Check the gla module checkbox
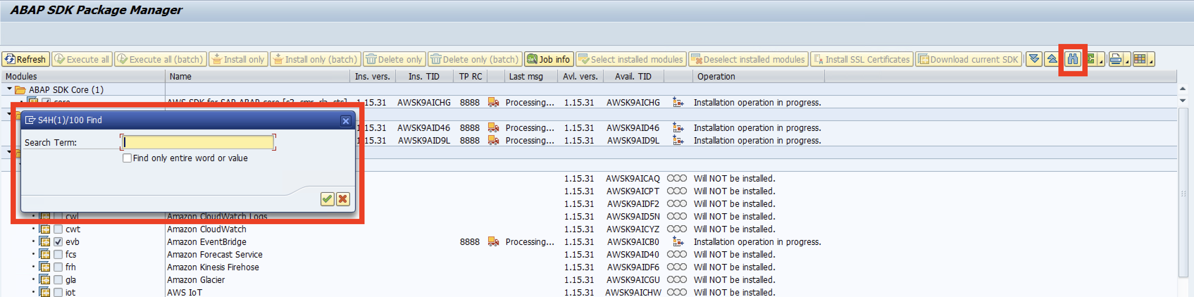Image resolution: width=1194 pixels, height=297 pixels. pyautogui.click(x=58, y=280)
